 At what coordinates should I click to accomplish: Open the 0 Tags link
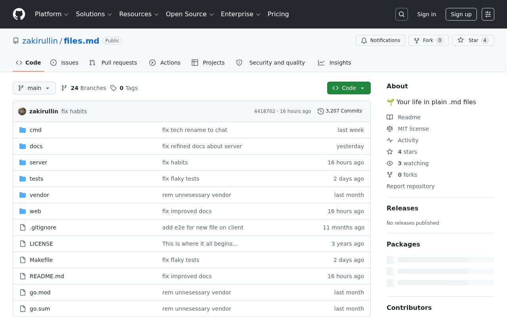(x=124, y=88)
